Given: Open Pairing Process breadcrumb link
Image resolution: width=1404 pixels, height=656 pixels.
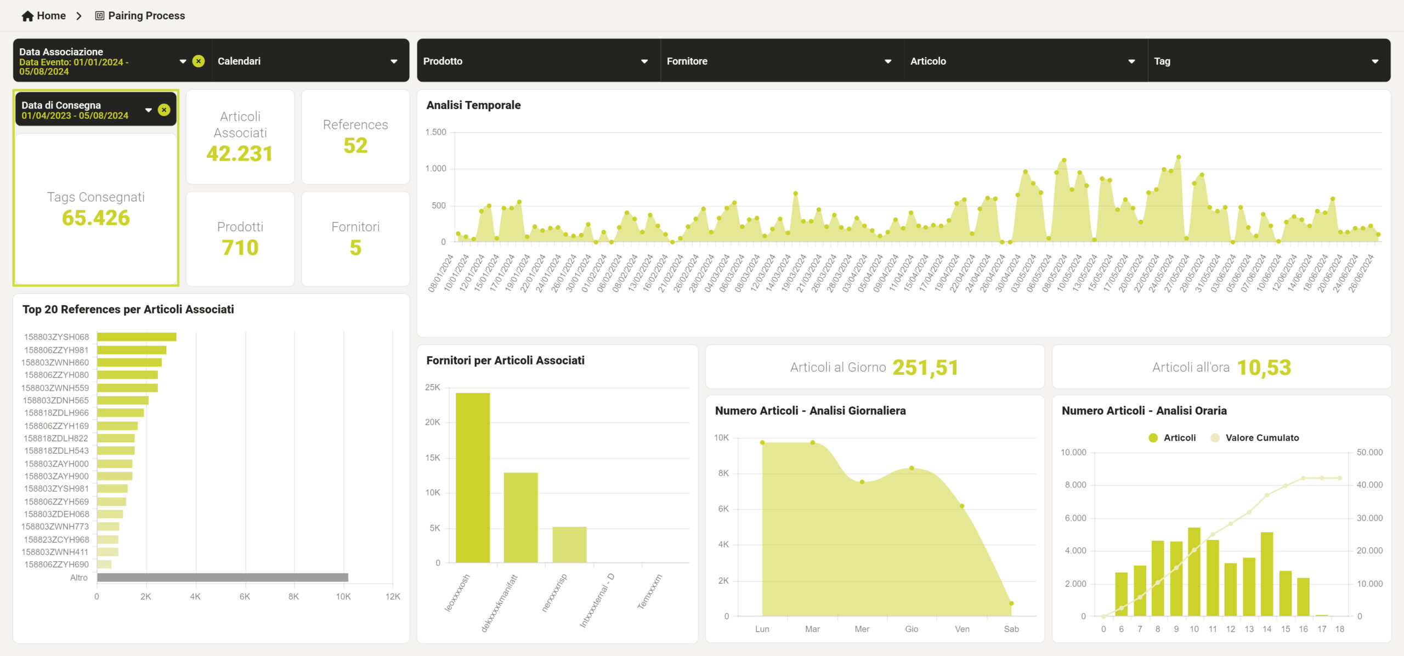Looking at the screenshot, I should 146,16.
